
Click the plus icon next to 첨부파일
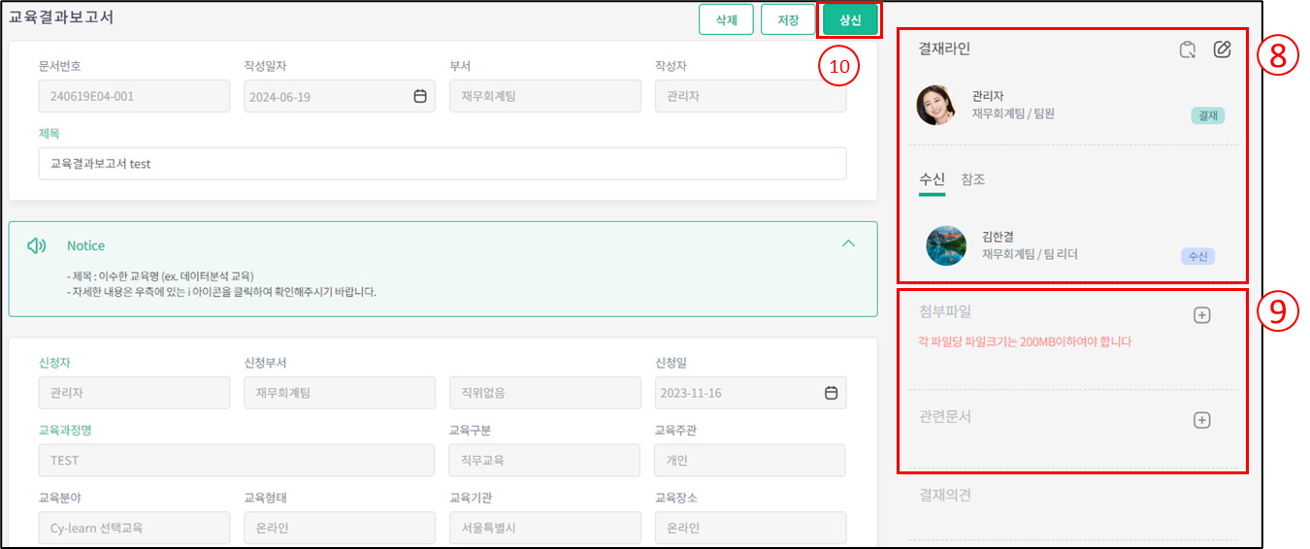1201,315
